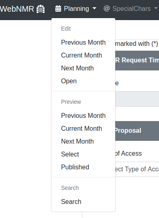Click Open in the Edit section
Screen dimensions: 159x218
click(x=83, y=81)
